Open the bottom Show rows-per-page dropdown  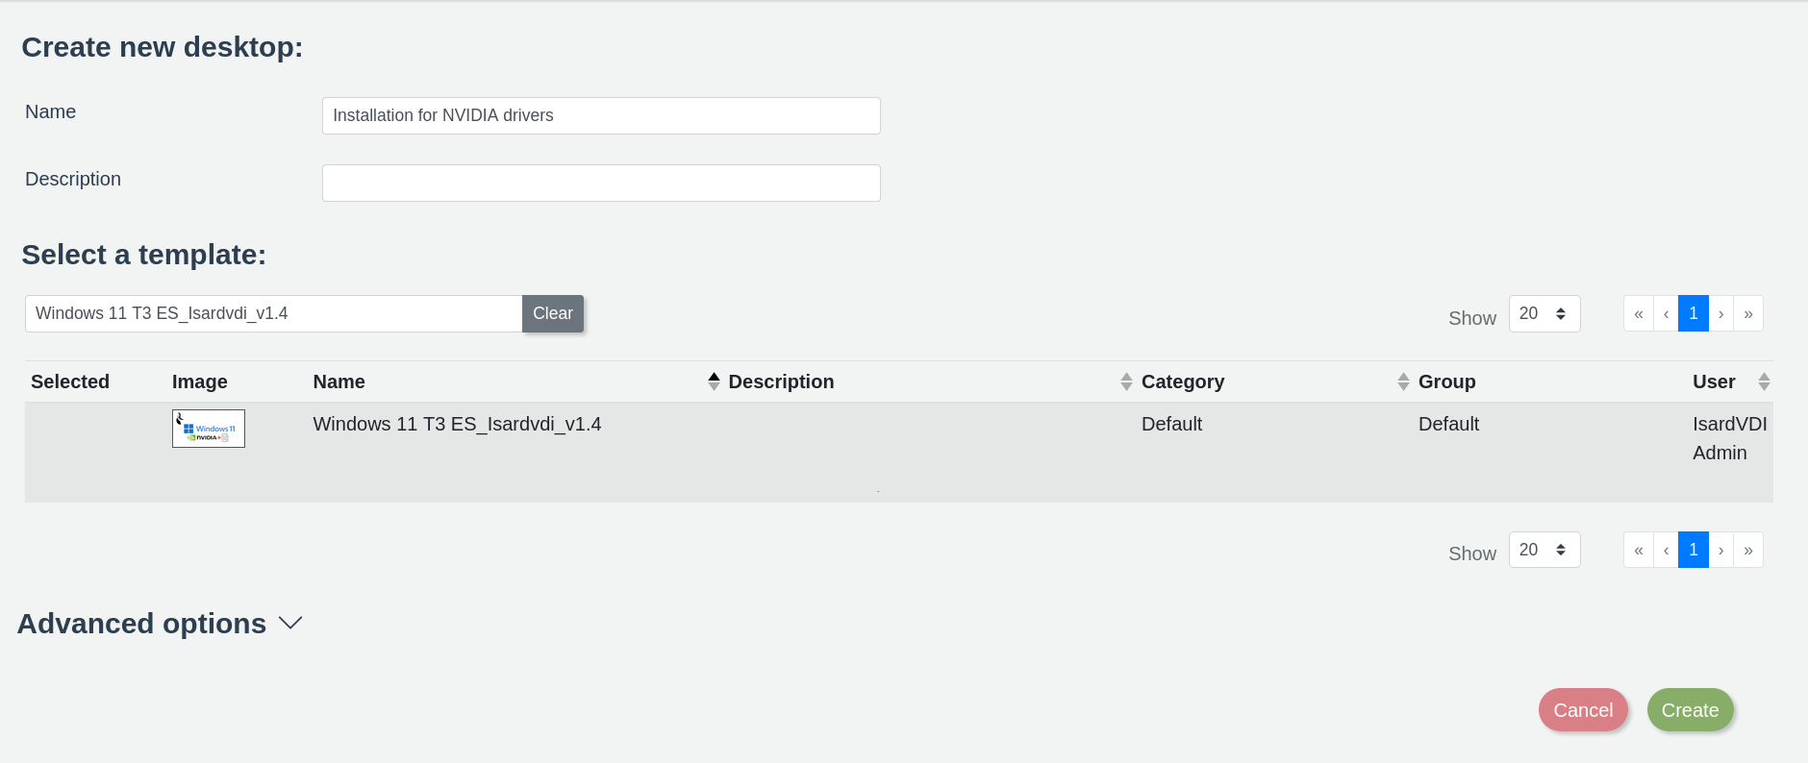coord(1544,551)
